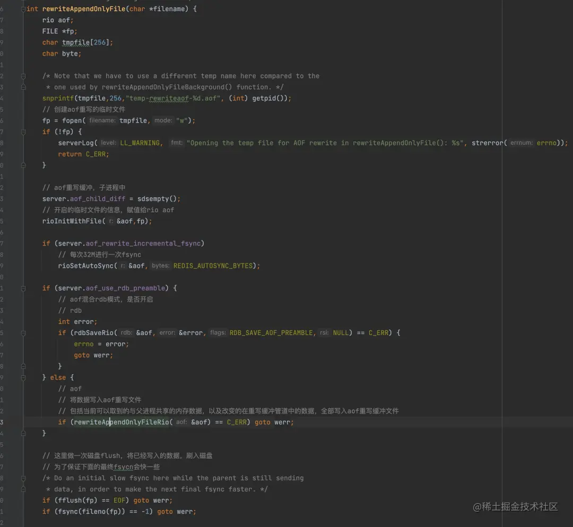Click the "mode:" inlay hint
Image resolution: width=573 pixels, height=527 pixels.
tap(163, 120)
